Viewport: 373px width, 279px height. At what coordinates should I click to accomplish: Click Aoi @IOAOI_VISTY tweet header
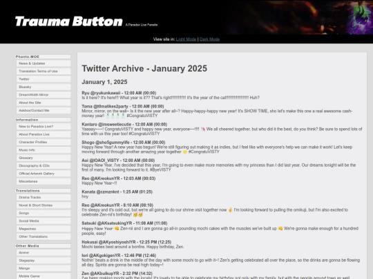tap(118, 161)
